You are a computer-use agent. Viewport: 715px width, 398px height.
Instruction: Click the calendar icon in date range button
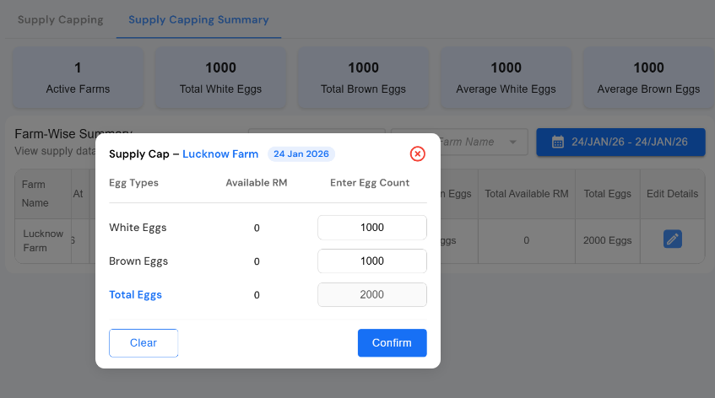pyautogui.click(x=557, y=142)
